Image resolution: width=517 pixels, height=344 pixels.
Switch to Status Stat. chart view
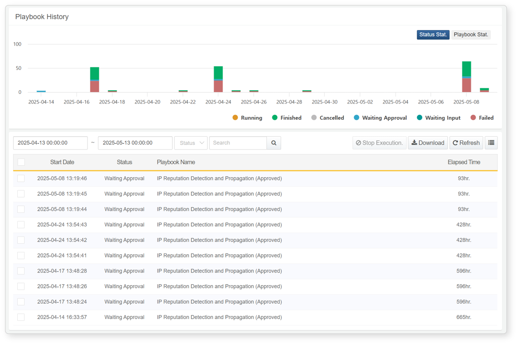[433, 35]
